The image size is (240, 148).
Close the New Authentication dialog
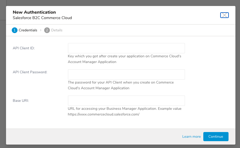224,15
